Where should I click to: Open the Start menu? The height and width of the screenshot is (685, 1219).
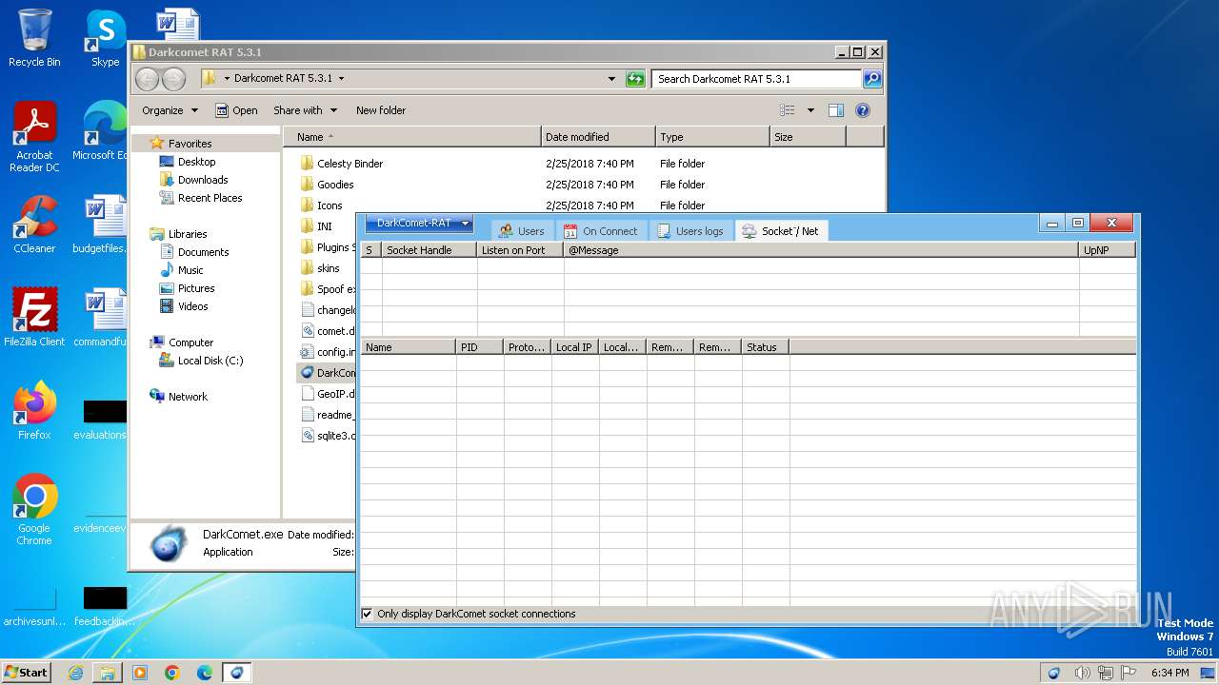pos(26,673)
